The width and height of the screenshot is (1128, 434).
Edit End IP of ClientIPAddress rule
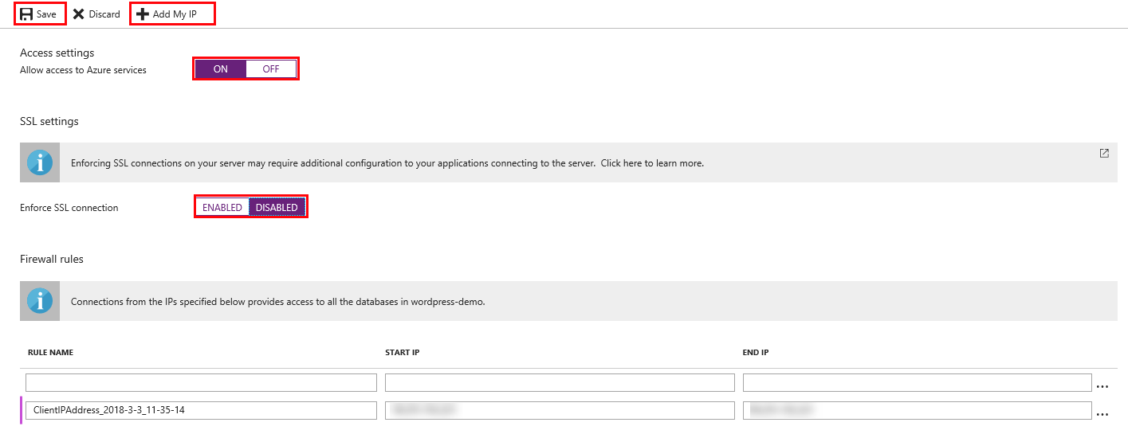(917, 410)
